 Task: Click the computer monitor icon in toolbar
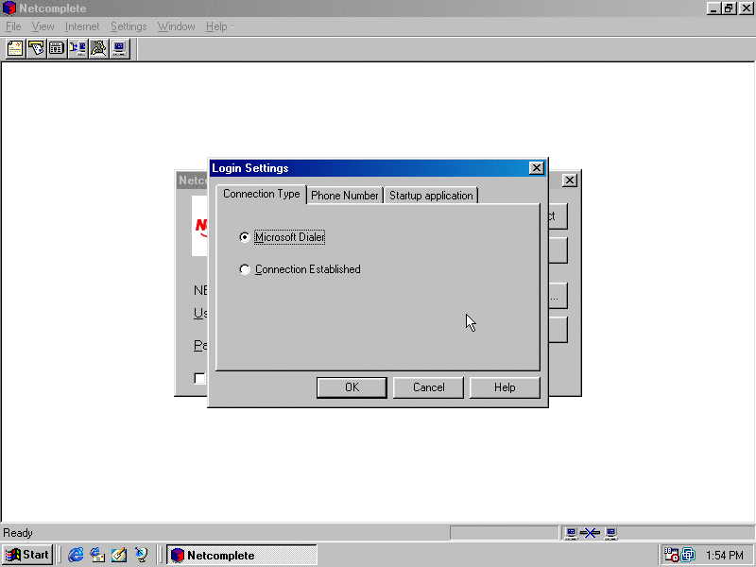tap(119, 48)
